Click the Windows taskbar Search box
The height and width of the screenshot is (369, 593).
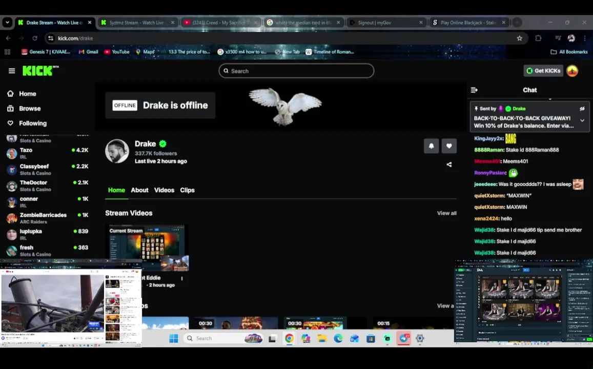[x=223, y=338]
